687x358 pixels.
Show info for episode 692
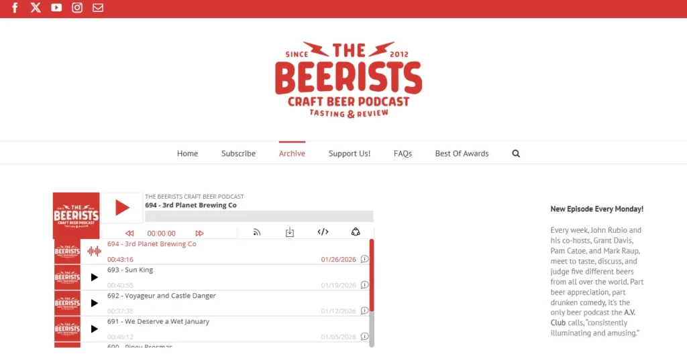364,310
